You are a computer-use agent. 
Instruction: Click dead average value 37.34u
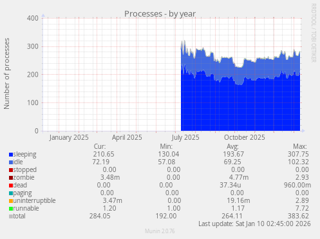(x=231, y=185)
